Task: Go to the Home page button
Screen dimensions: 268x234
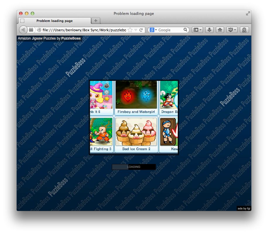Action: tap(220, 30)
